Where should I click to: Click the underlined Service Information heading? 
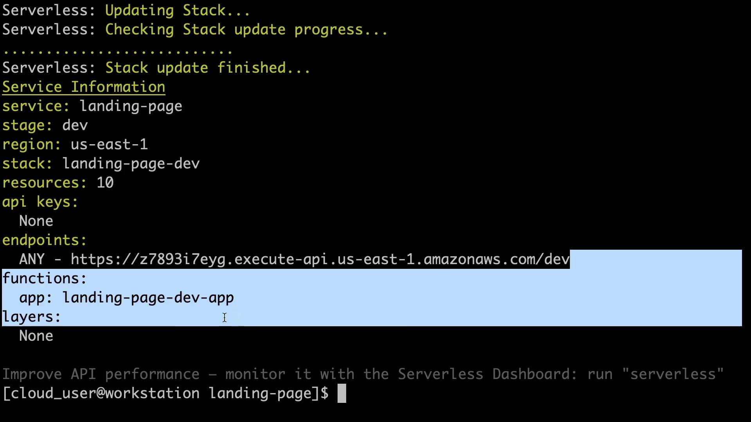(x=84, y=87)
